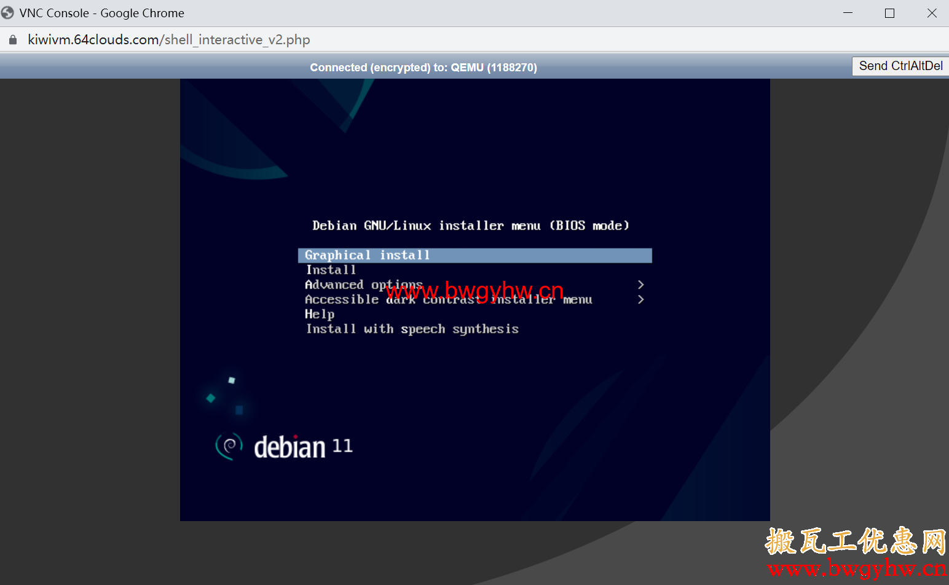Click the kiwivm.64clouds.com address bar URL
The width and height of the screenshot is (949, 585).
point(169,40)
